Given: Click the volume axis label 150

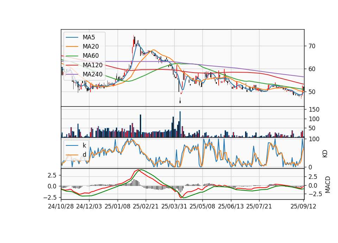Looking at the screenshot, I should [314, 110].
